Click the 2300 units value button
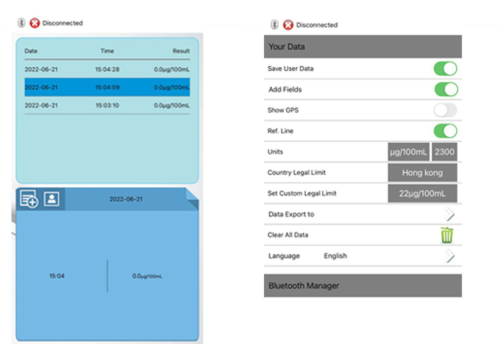 [444, 152]
